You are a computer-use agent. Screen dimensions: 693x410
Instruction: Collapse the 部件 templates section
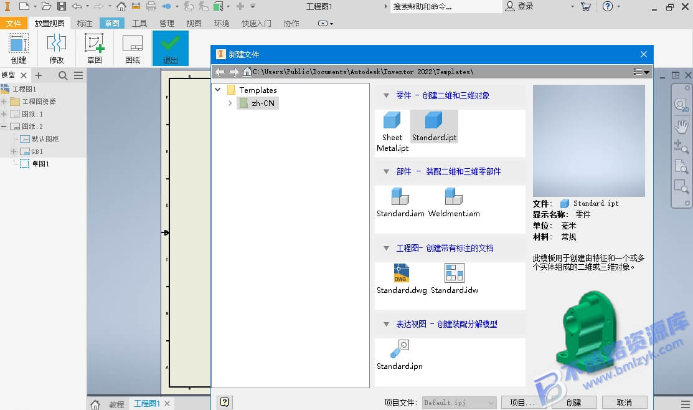coord(386,171)
